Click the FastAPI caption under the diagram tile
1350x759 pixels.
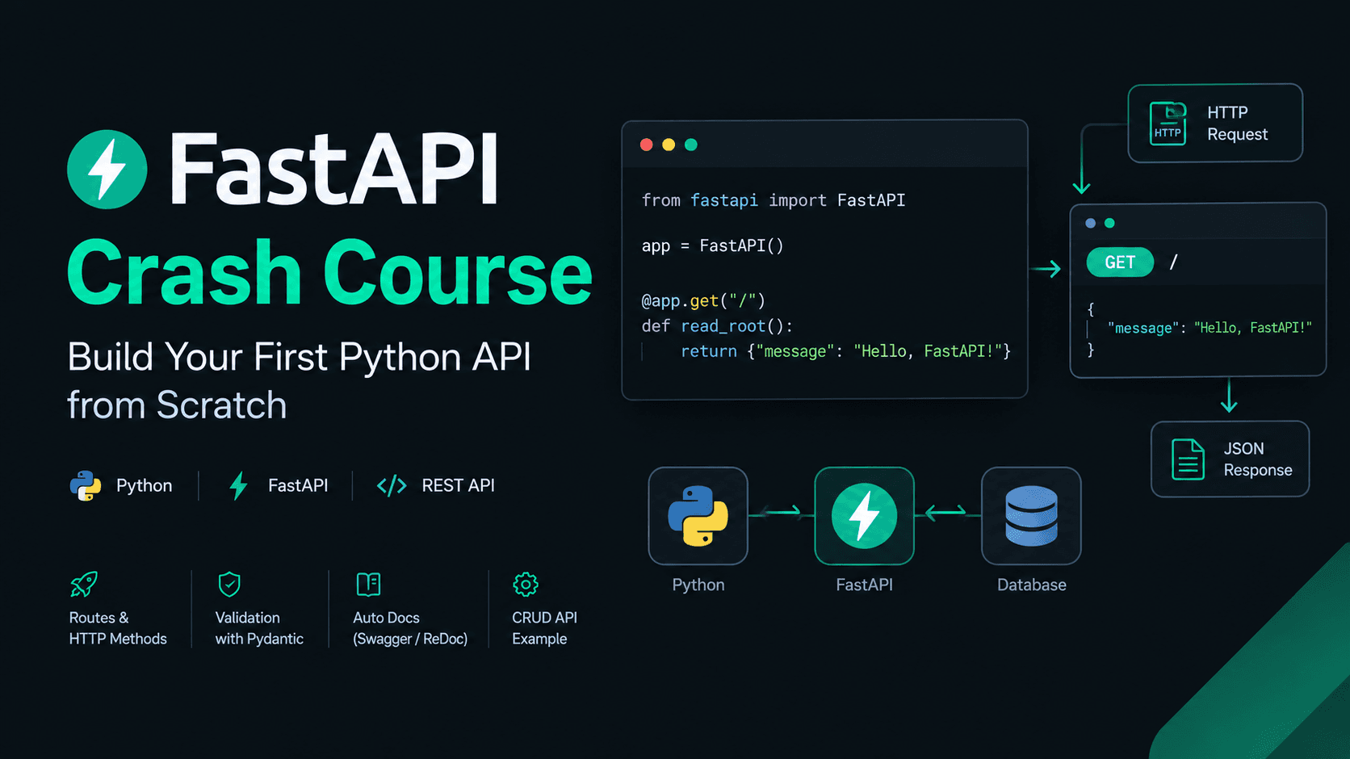point(865,585)
